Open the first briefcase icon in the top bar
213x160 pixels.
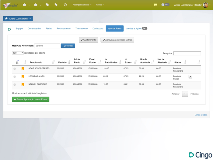click(x=24, y=5)
